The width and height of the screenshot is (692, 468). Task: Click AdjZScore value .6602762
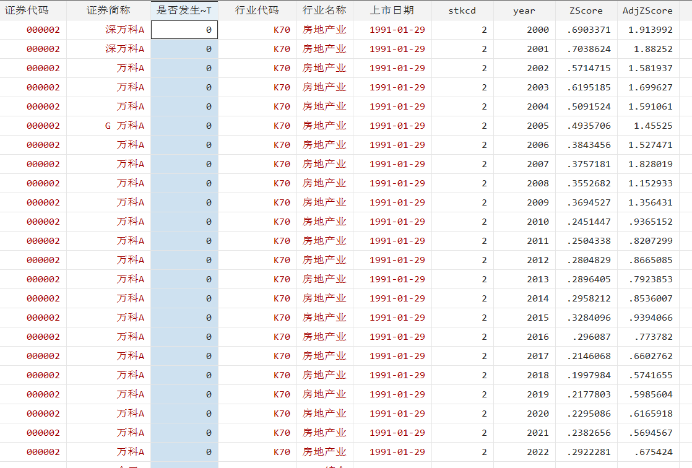coord(651,357)
